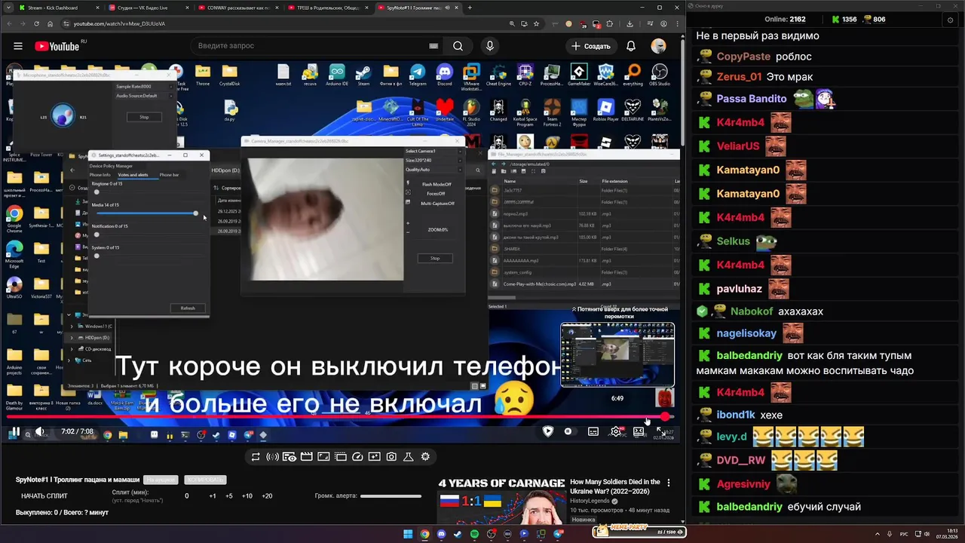The image size is (965, 543).
Task: Open Chrome from the Windows taskbar
Action: point(424,534)
